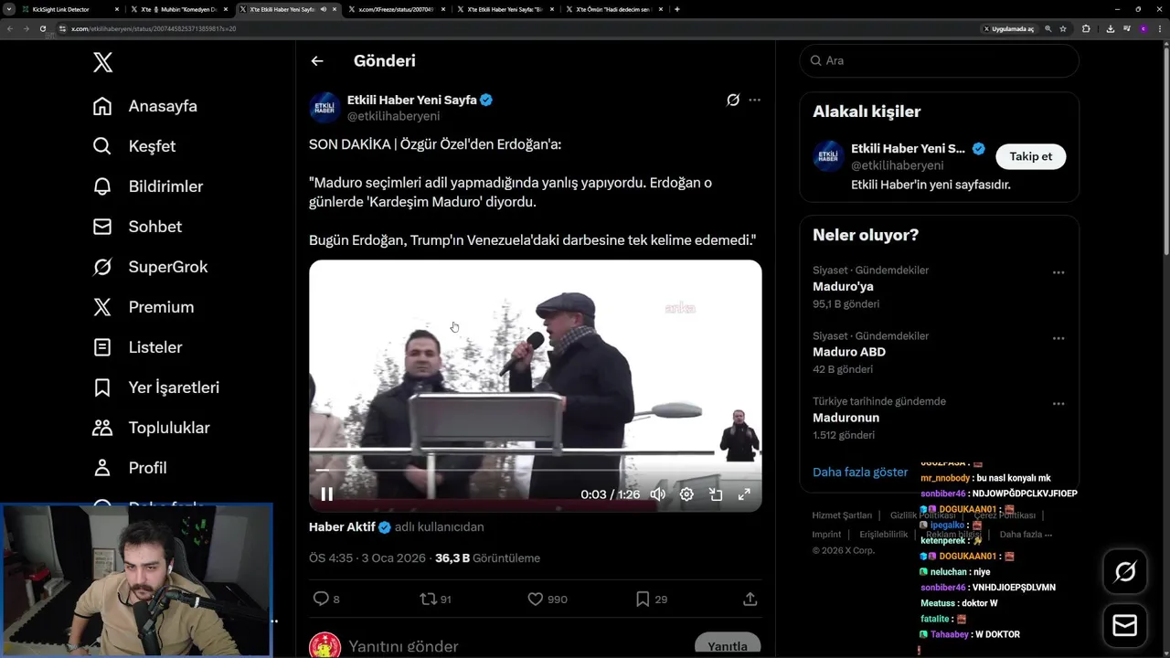
Task: Open Imprint footer link
Action: point(826,535)
